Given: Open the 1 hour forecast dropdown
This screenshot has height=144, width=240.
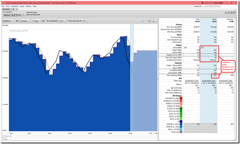Looking at the screenshot, I should (x=36, y=21).
